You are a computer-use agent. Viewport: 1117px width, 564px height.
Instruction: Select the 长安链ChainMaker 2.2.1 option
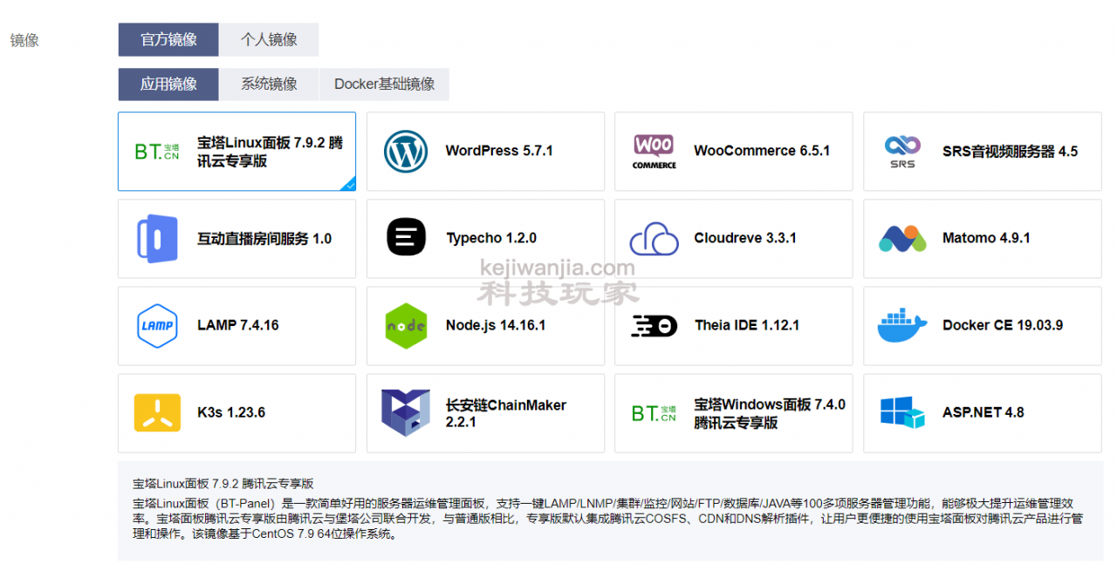[485, 413]
